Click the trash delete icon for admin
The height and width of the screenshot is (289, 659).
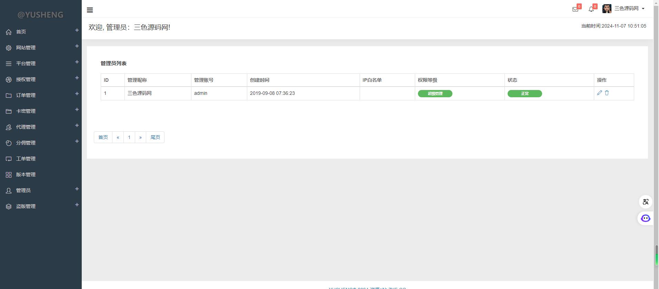(607, 93)
